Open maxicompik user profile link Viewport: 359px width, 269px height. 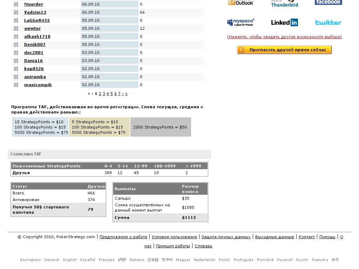pos(38,85)
